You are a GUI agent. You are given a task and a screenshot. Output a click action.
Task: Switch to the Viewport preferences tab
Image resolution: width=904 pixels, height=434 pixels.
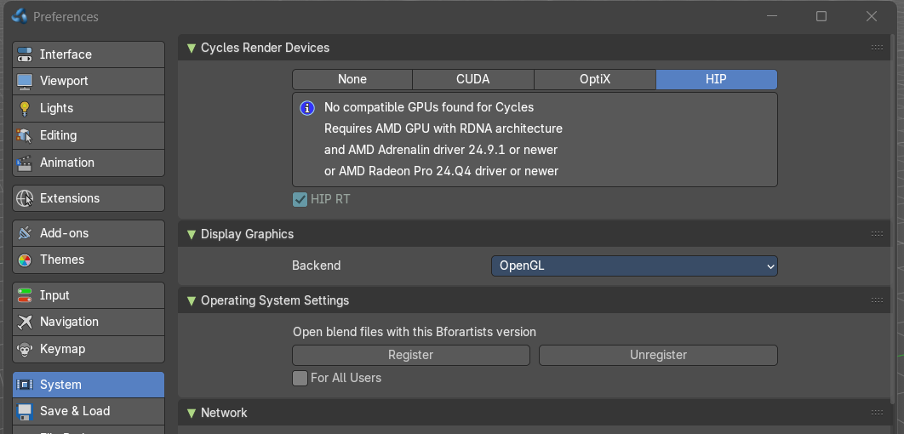pyautogui.click(x=89, y=81)
